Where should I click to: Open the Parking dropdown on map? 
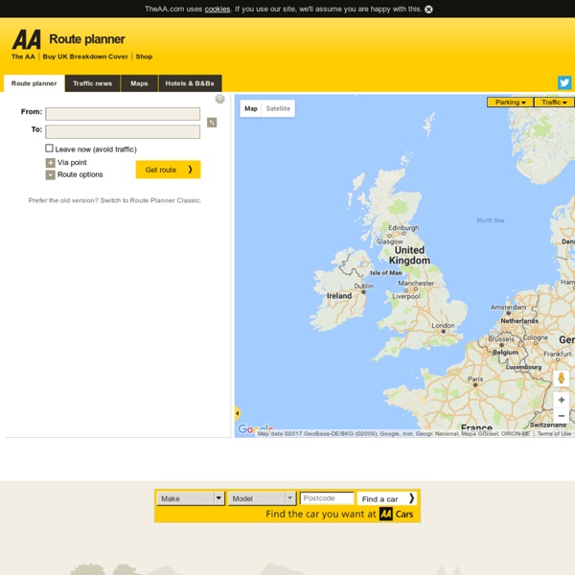(511, 102)
